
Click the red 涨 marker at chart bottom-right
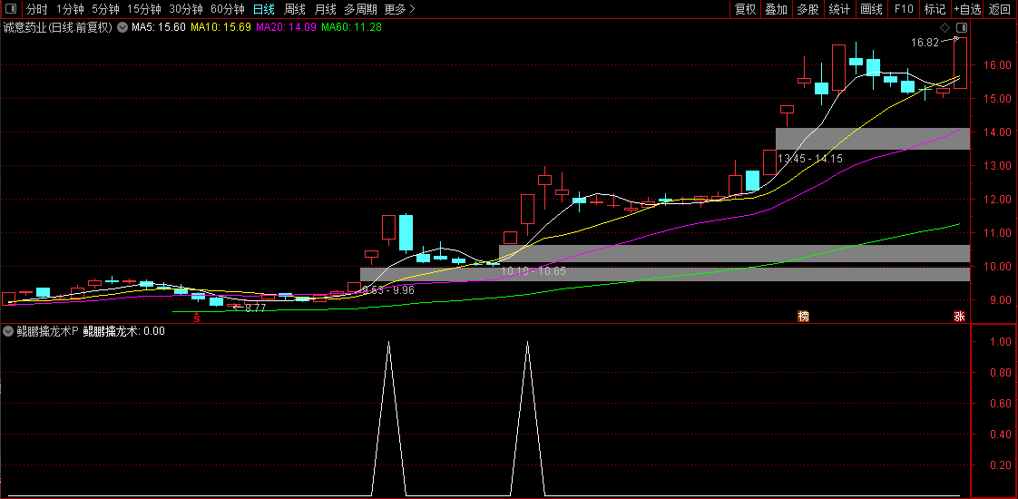click(958, 316)
